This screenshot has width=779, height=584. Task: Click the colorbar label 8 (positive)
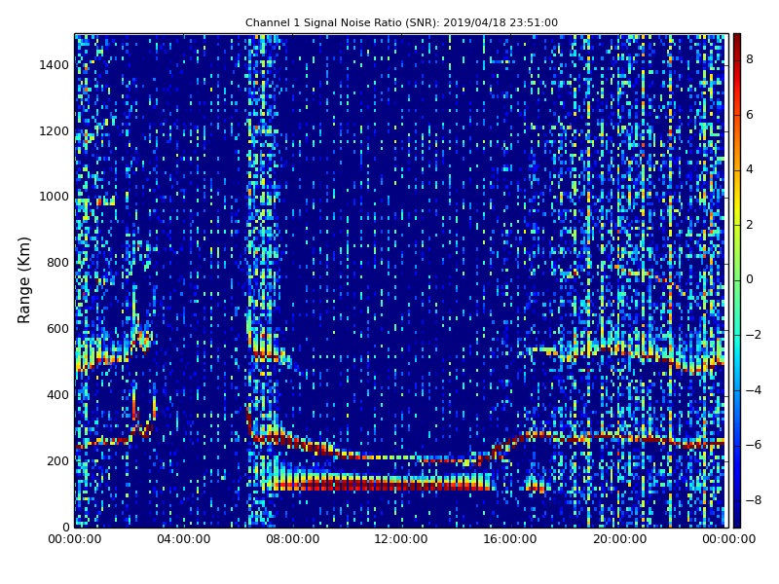pos(750,59)
